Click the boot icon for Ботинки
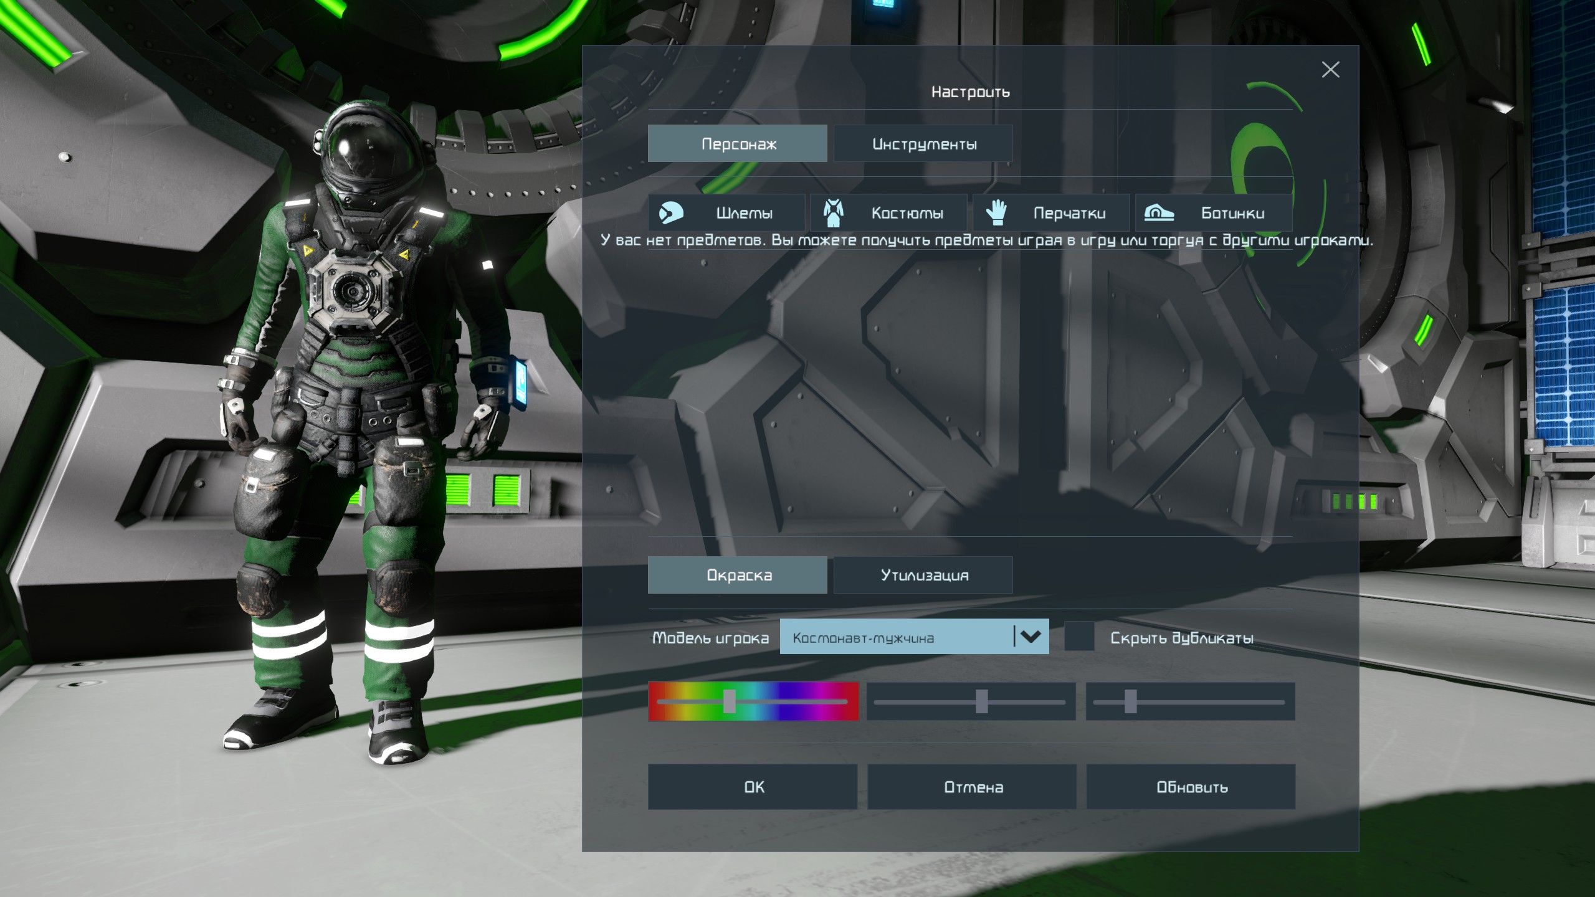Viewport: 1595px width, 897px height. tap(1159, 213)
